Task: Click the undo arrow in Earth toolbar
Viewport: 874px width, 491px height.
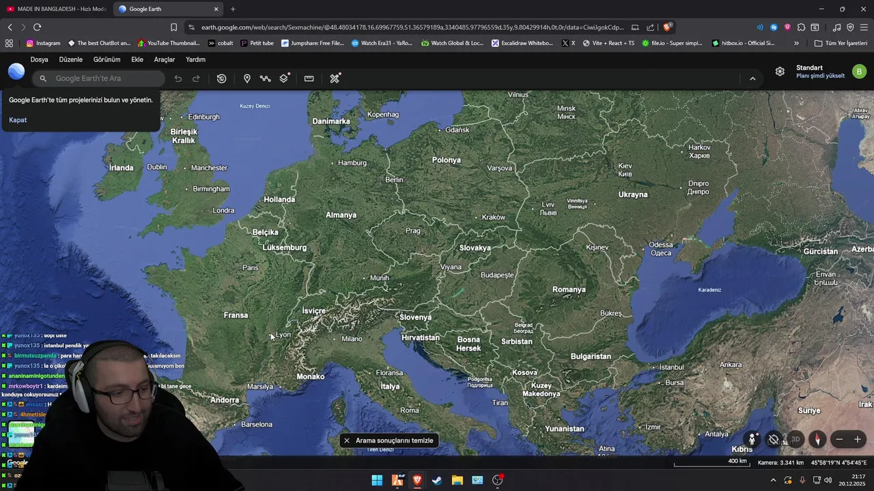Action: click(x=178, y=78)
